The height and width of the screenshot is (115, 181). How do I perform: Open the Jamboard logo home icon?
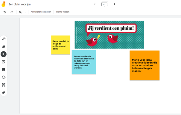[x=4, y=4]
